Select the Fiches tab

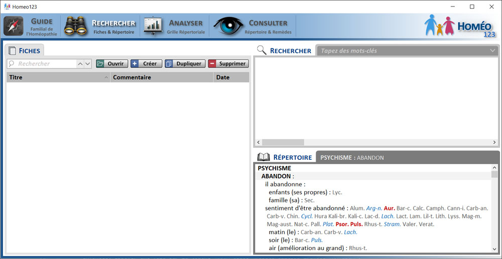coord(24,51)
